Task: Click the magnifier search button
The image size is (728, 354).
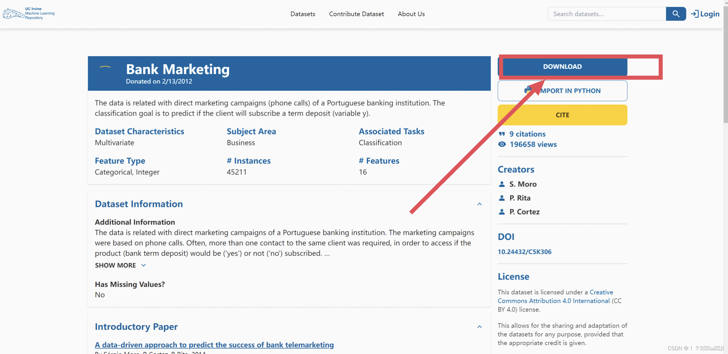Action: (676, 14)
